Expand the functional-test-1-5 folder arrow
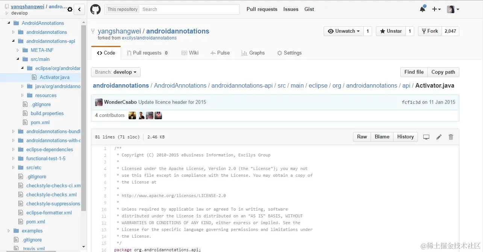Viewport: 483px width, 252px height. (x=13, y=159)
